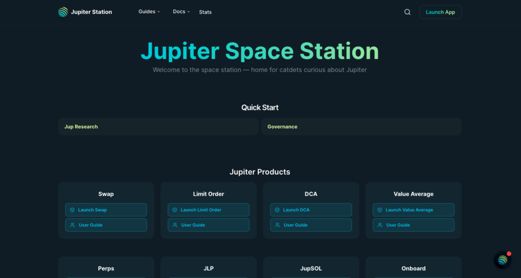Click the Launch Swap button
The height and width of the screenshot is (278, 521).
pos(106,210)
